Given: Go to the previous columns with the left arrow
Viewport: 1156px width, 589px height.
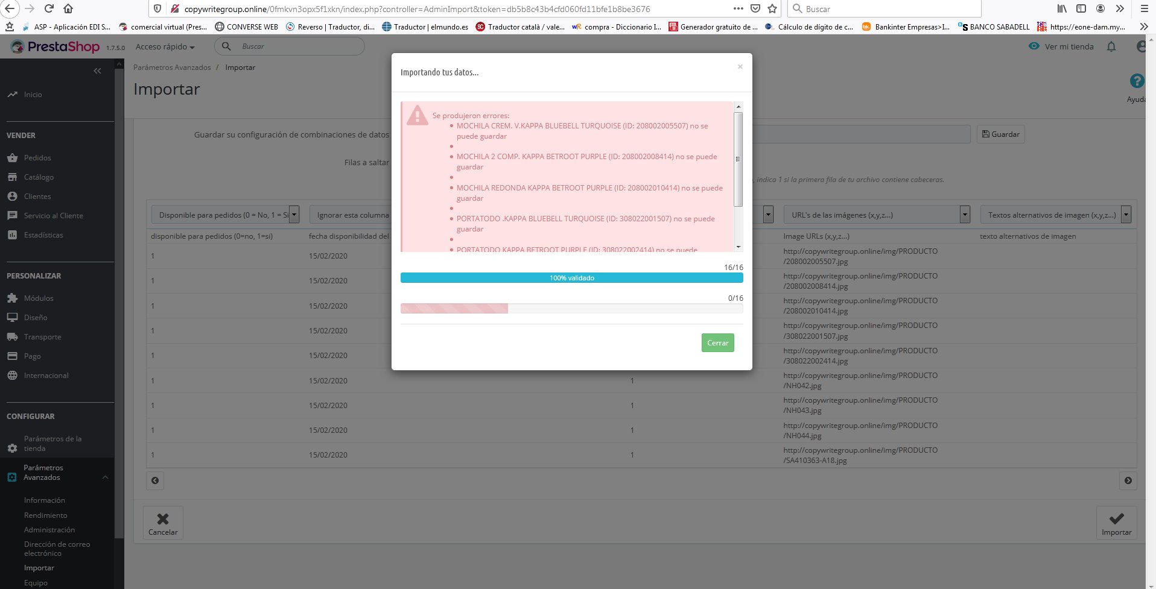Looking at the screenshot, I should click(x=155, y=480).
